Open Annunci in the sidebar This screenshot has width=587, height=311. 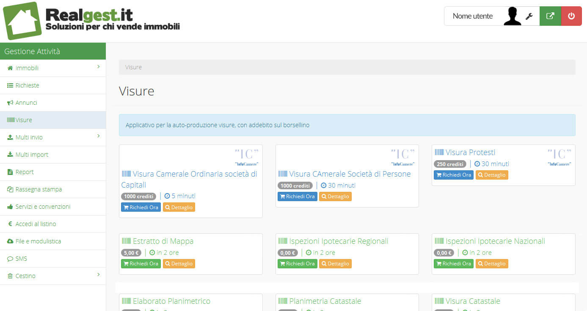(53, 103)
